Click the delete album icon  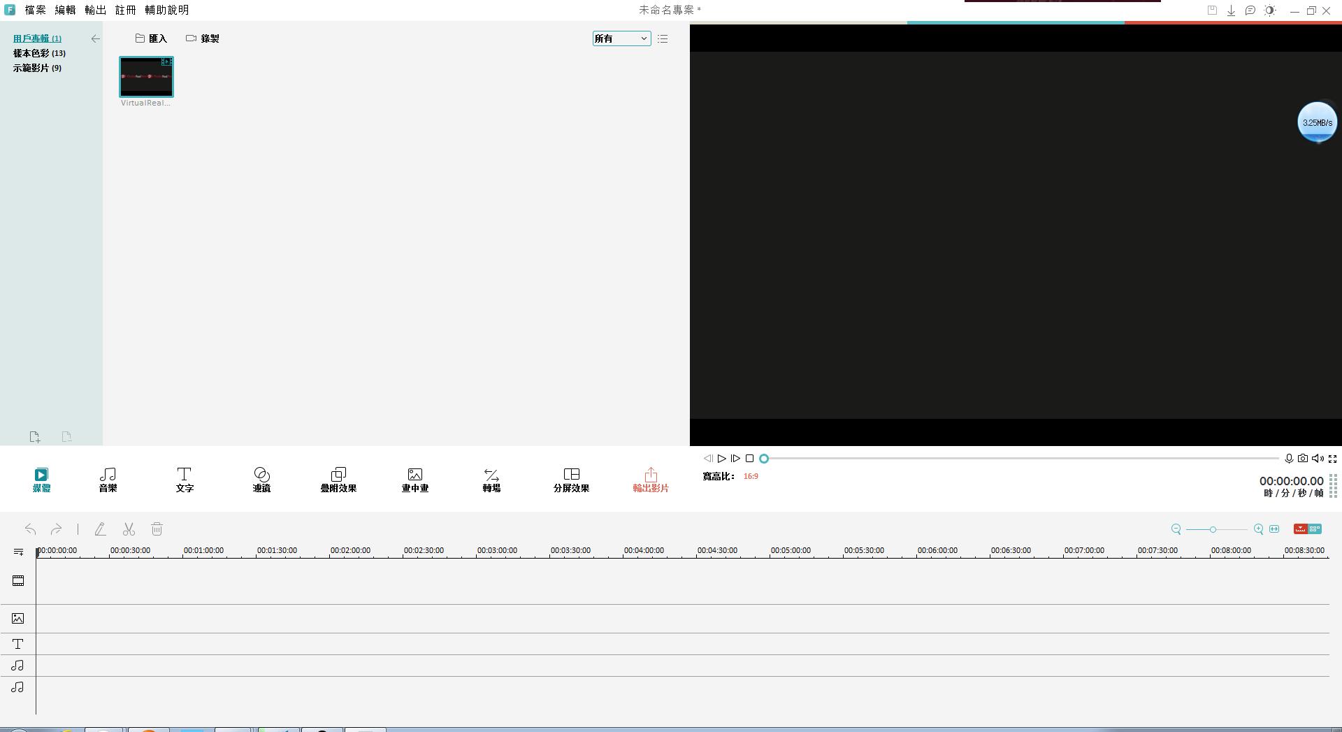pyautogui.click(x=66, y=437)
